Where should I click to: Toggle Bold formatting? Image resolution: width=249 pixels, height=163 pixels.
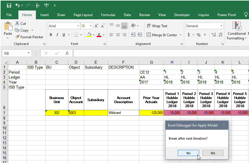tap(51, 35)
